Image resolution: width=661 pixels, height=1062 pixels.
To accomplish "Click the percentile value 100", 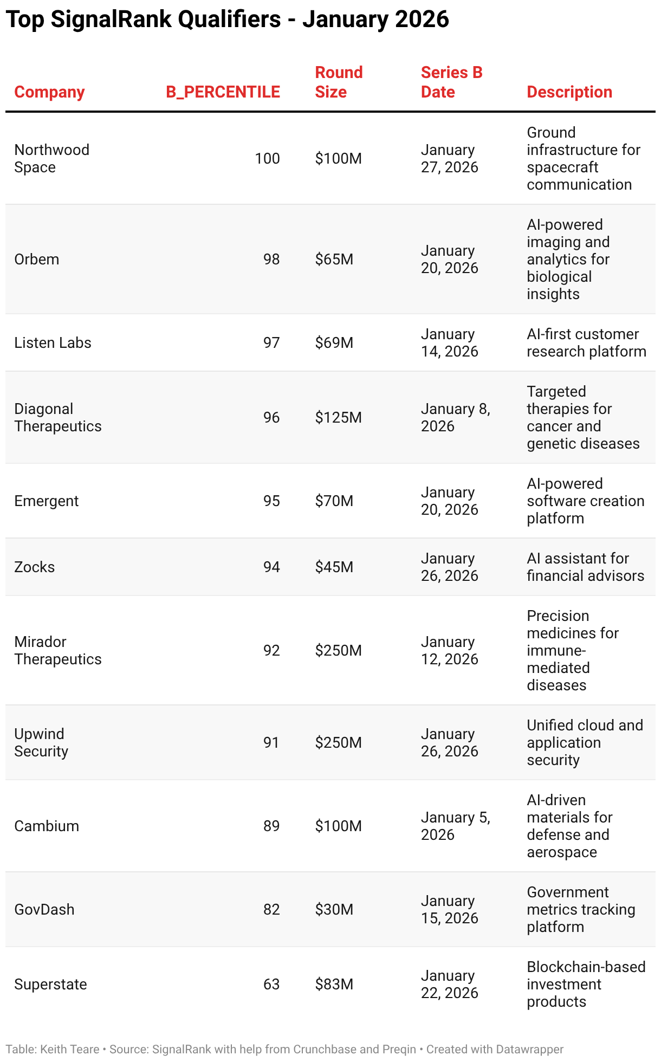I will point(267,158).
